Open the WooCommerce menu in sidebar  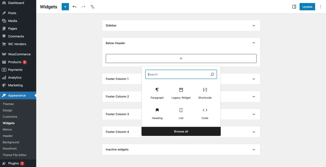(x=19, y=54)
